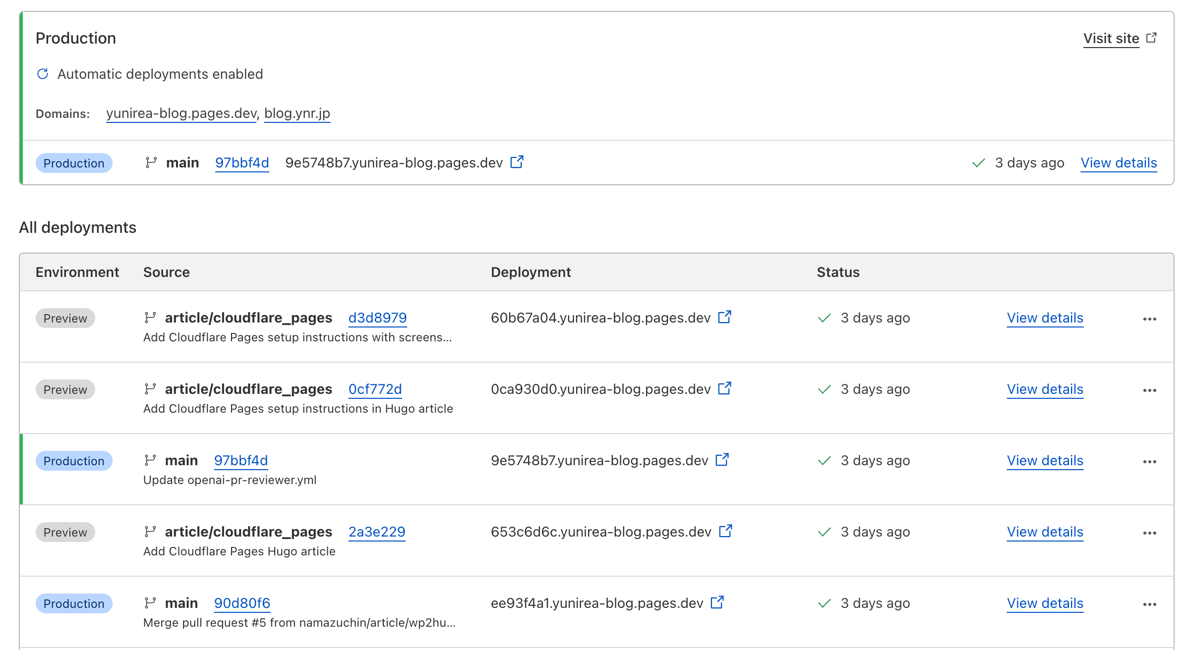Open 0ca930d0 deployment external link icon
Viewport: 1185px width, 650px height.
point(724,388)
